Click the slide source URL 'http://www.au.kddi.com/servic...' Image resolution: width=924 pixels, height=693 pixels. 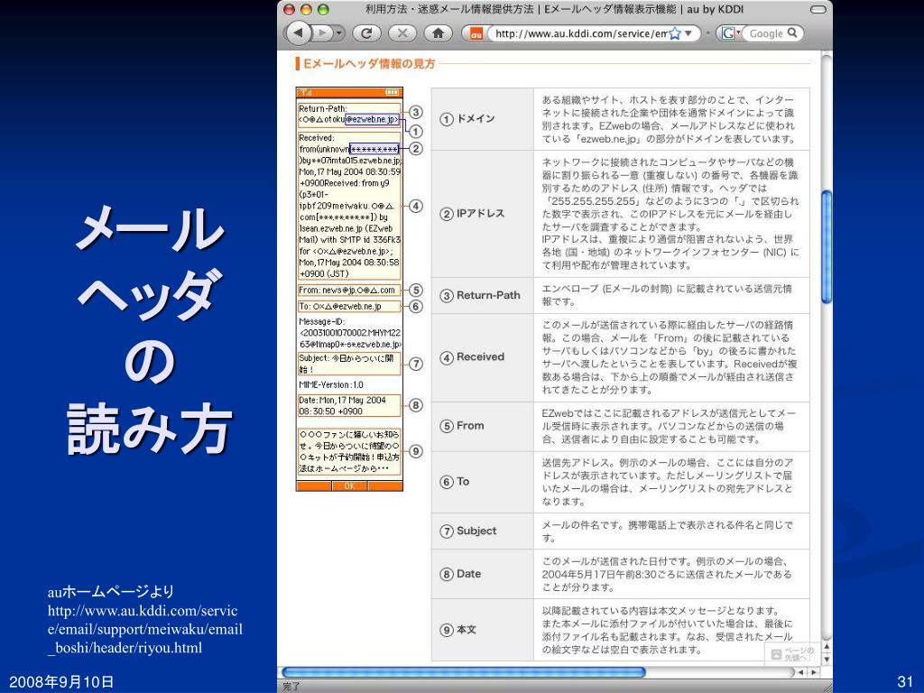coord(145,629)
